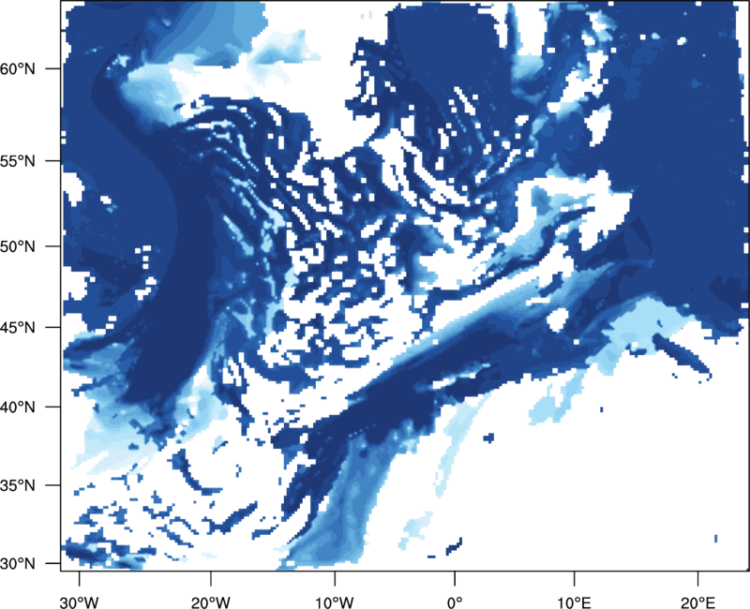Click the 30°N latitude axis label
The height and width of the screenshot is (609, 750).
pyautogui.click(x=18, y=564)
